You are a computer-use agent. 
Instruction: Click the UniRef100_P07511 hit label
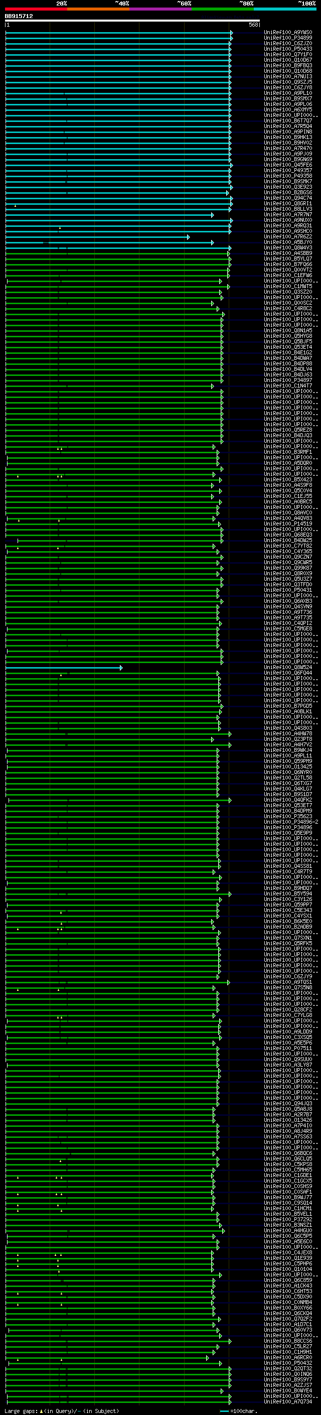click(x=288, y=1049)
